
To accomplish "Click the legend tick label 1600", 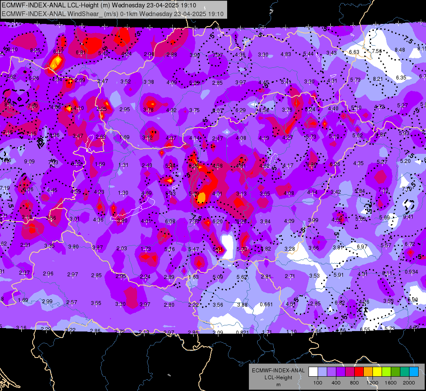I will [x=391, y=383].
